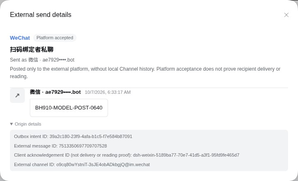Click the External send details heading

click(x=41, y=14)
